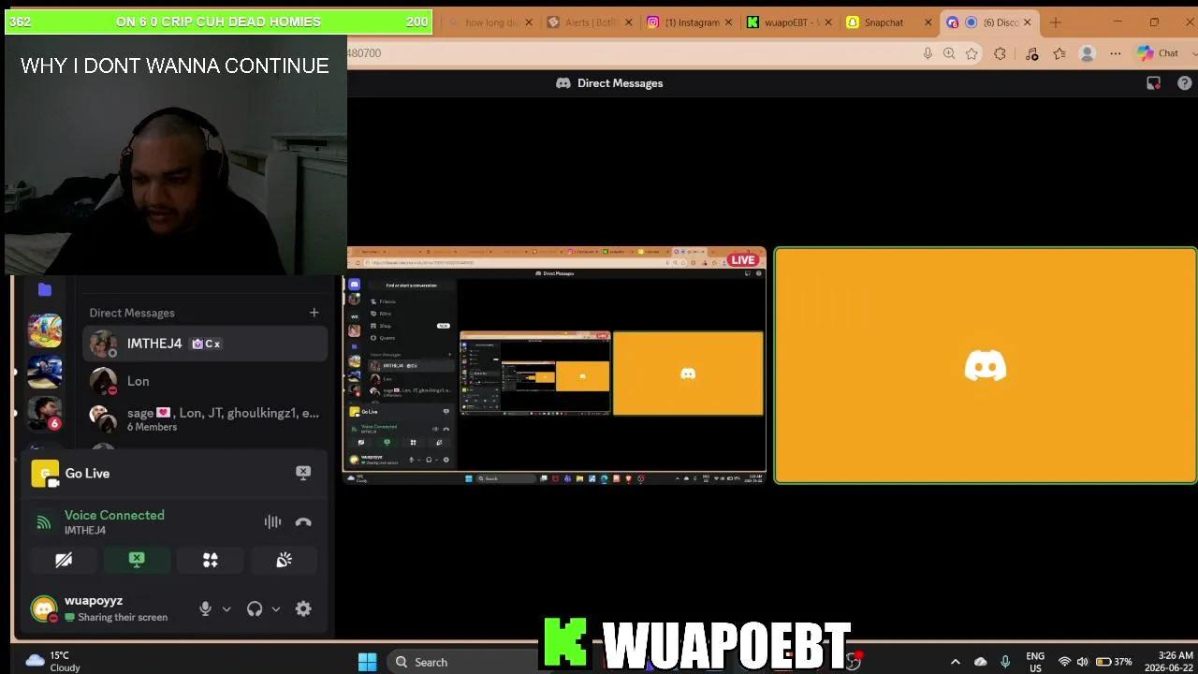1198x674 pixels.
Task: Bookmark this page with the star
Action: [972, 53]
